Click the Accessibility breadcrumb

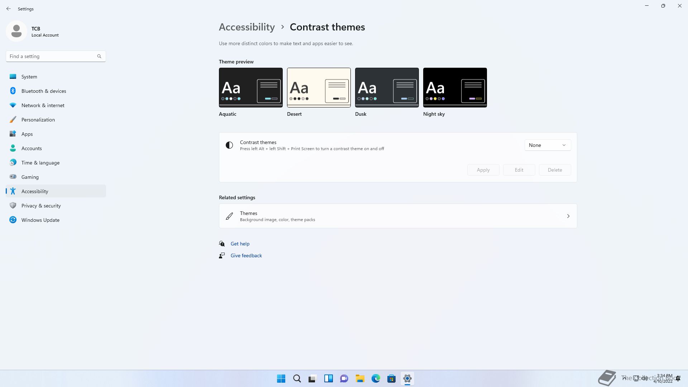coord(247,27)
